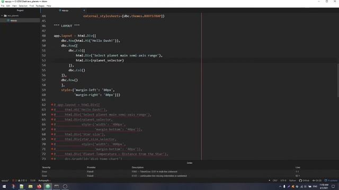Viewport: 339px width, 190px height.
Task: Collapse the project root folder
Action: pos(2,15)
